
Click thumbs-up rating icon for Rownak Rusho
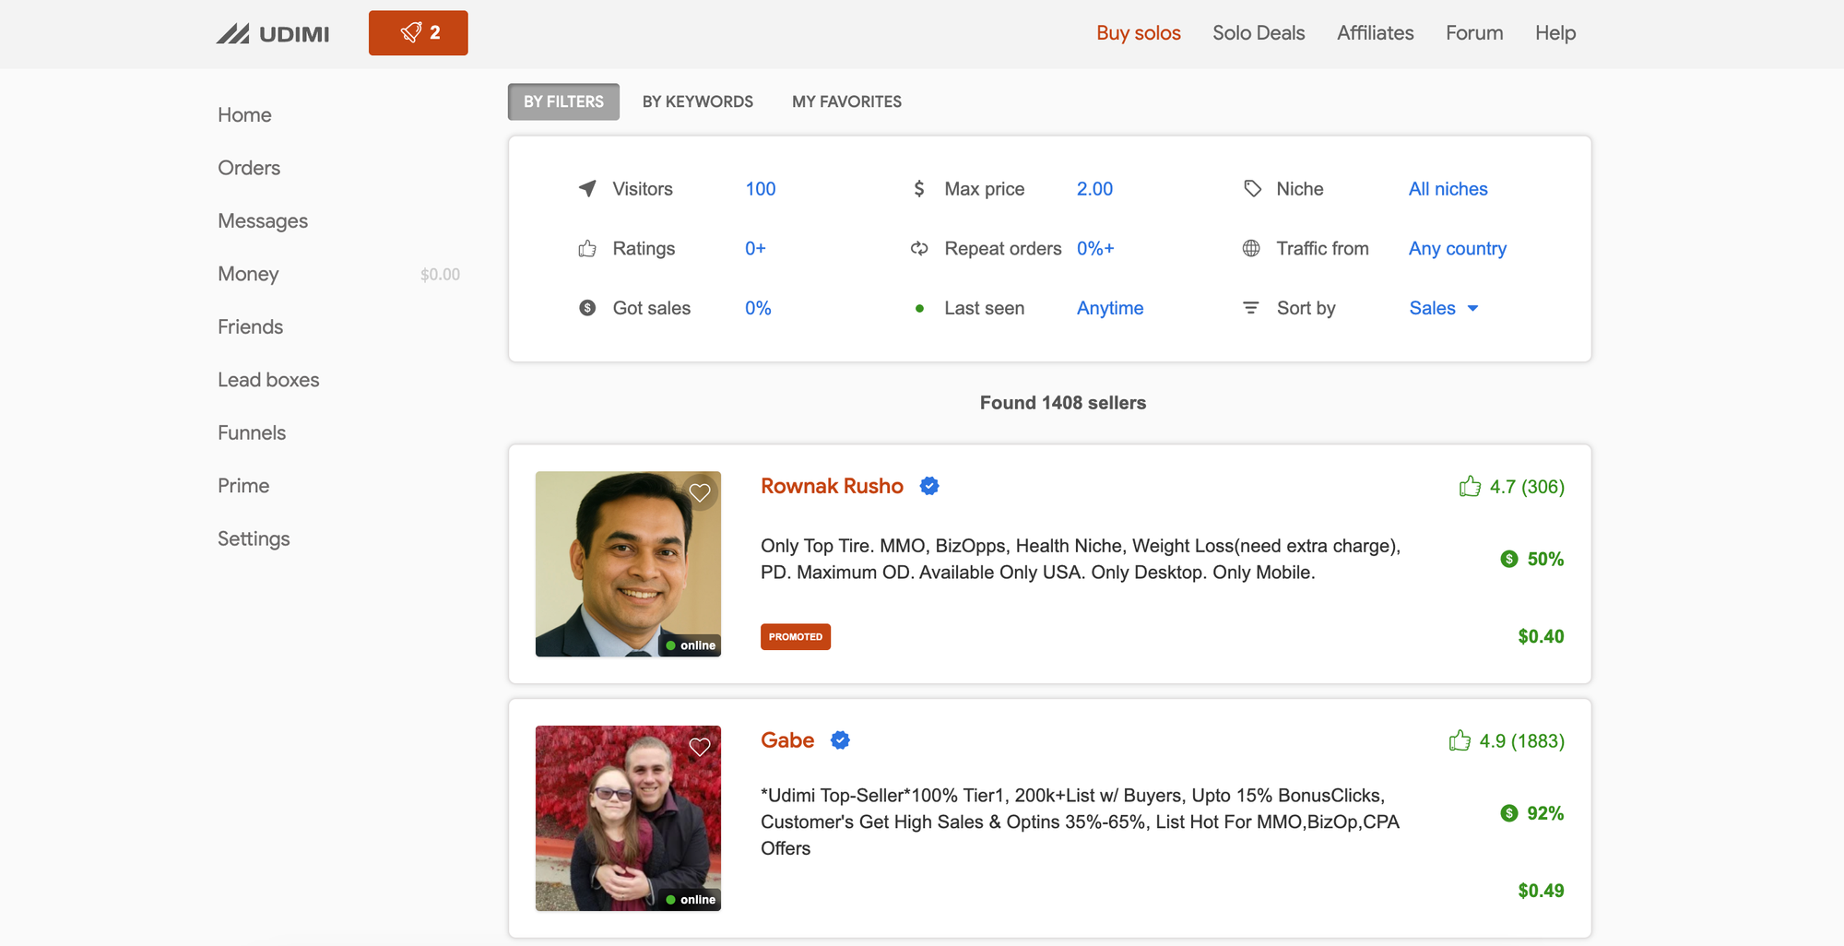1470,487
